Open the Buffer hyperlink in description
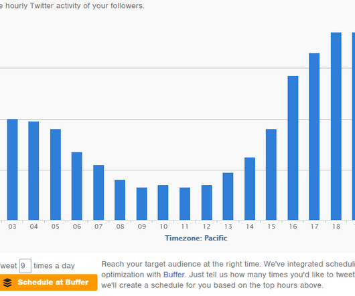This screenshot has width=355, height=296. (x=174, y=275)
